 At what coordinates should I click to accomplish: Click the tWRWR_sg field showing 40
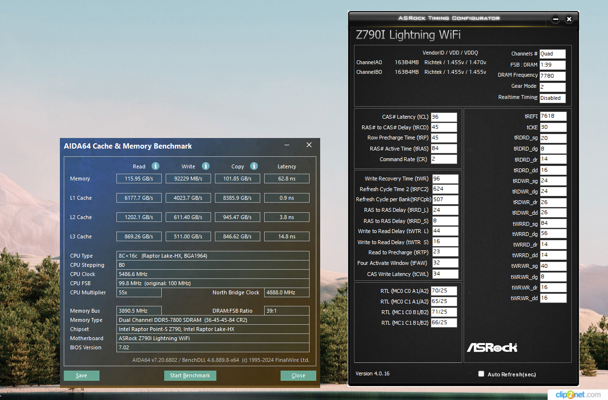(x=553, y=266)
